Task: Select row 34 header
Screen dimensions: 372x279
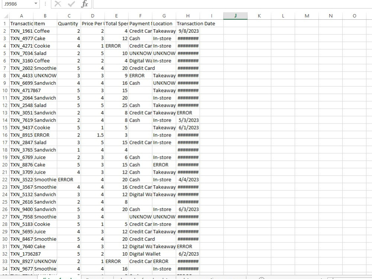Action: click(5, 269)
